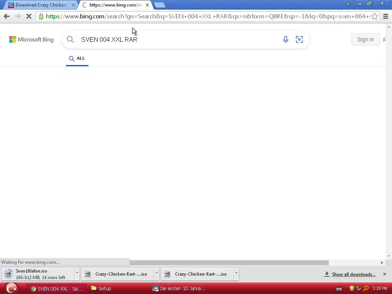Switch to SVEN 004 XXL Chrome taskbar item
Screen dimensions: 392x294
point(57,289)
